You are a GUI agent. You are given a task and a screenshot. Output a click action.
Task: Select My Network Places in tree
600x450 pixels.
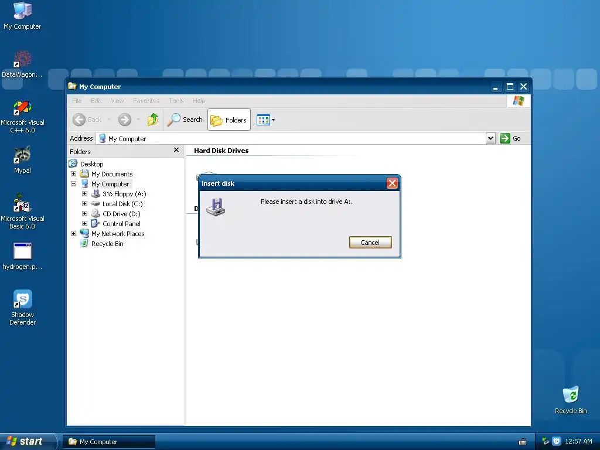(118, 234)
